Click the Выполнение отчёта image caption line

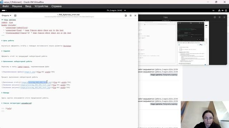(x=36, y=82)
